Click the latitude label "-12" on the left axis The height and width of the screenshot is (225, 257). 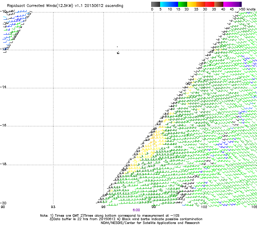pyautogui.click(x=3, y=49)
